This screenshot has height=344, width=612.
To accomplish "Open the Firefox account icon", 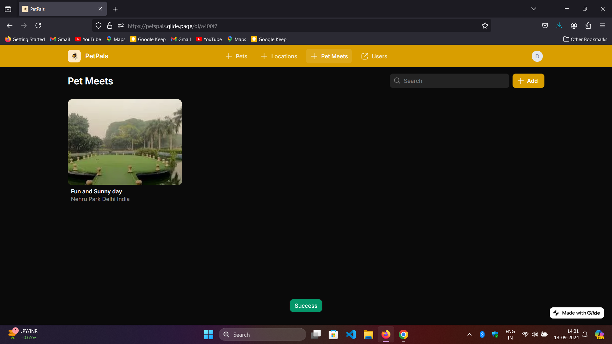I will pyautogui.click(x=574, y=25).
